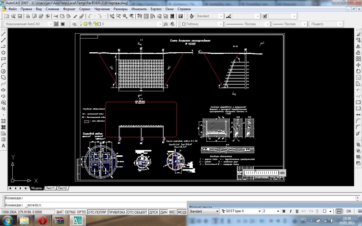
Task: Open Help with the question mark icon
Action: click(180, 16)
